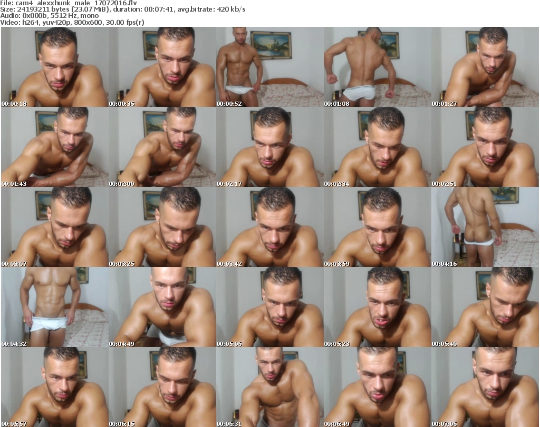Select the thumbnail stamped 00:00:18
The width and height of the screenshot is (540, 427).
(x=55, y=67)
